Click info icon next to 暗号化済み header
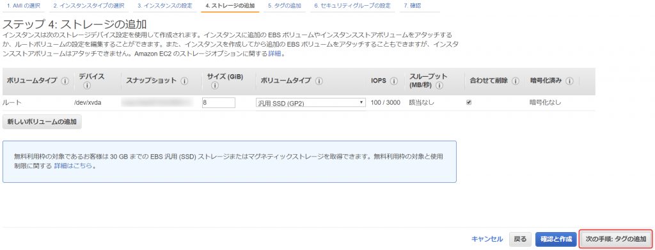Image resolution: width=655 pixels, height=250 pixels. coord(570,81)
